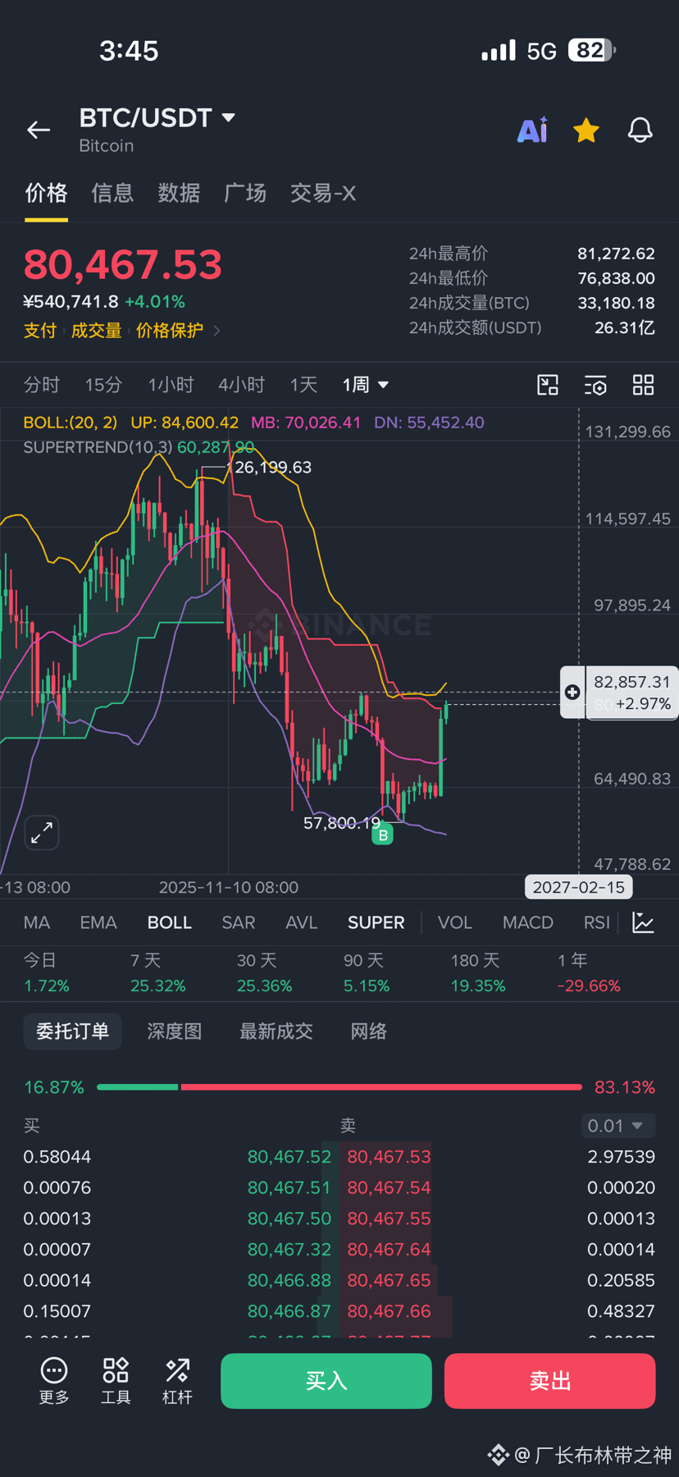Switch to 数据 tab
679x1477 pixels.
[179, 194]
